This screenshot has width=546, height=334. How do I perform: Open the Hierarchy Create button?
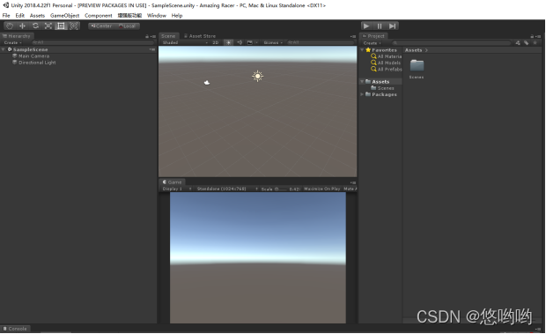click(12, 42)
